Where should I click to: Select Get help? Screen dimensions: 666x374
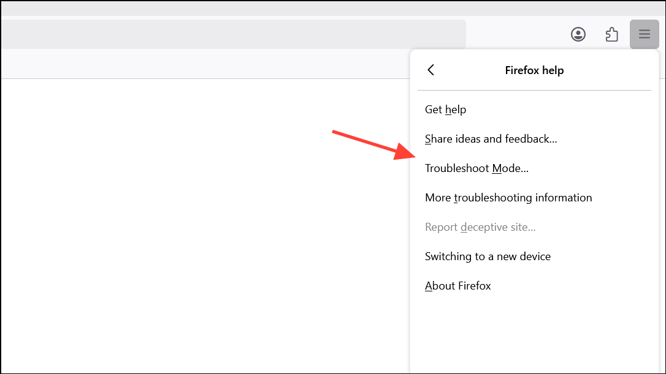coord(445,110)
